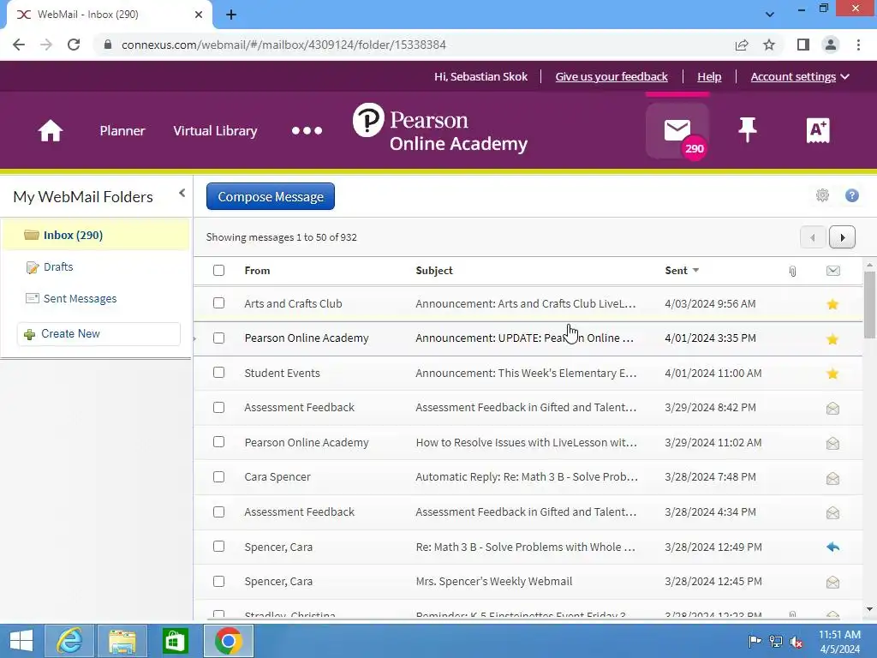877x658 pixels.
Task: Check Mrs. Spencer's Weekly Webmail checkbox
Action: click(218, 582)
